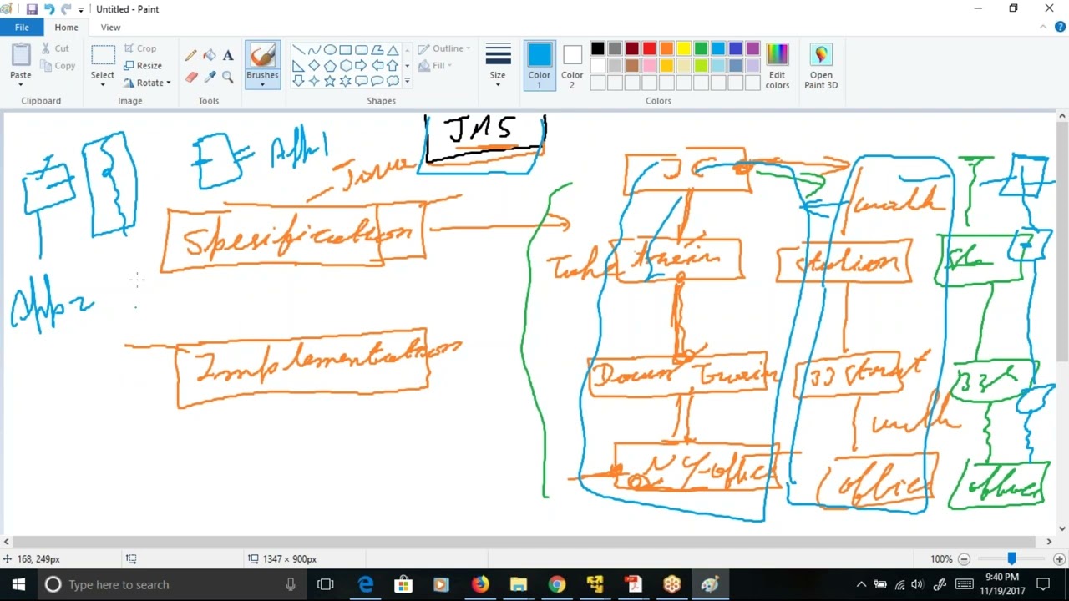This screenshot has height=601, width=1069.
Task: Pick the red color swatch
Action: (650, 48)
